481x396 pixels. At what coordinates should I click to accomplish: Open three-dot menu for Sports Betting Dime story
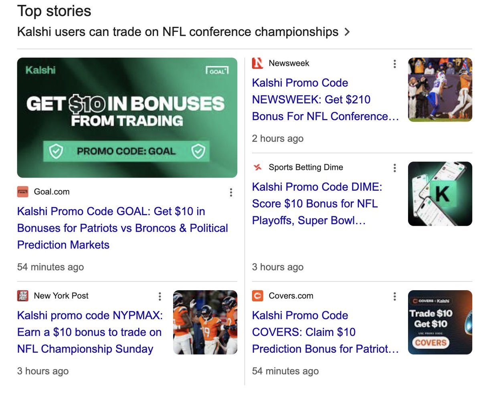coord(395,168)
